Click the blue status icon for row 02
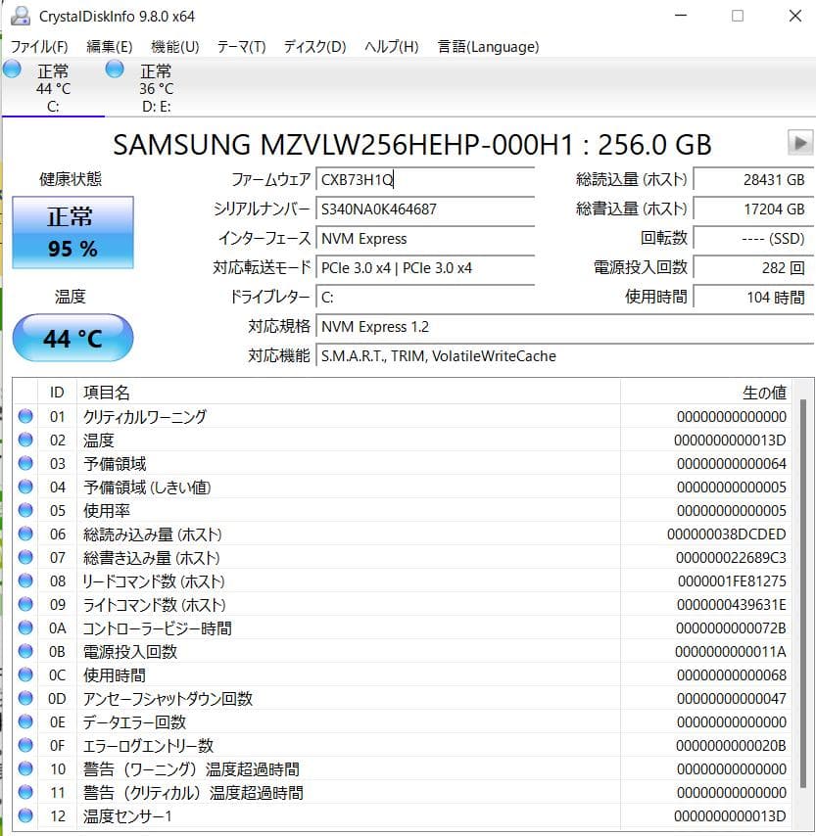 [x=25, y=440]
